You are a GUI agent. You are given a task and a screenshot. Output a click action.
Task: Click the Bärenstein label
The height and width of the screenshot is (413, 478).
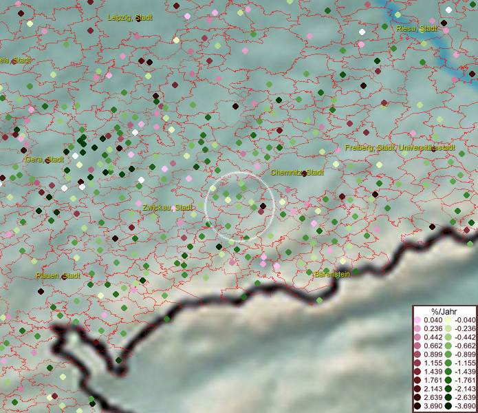[x=332, y=274]
